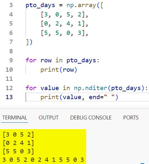Switch to the DEBUG CONSOLE tab
The width and height of the screenshot is (149, 164).
91,118
